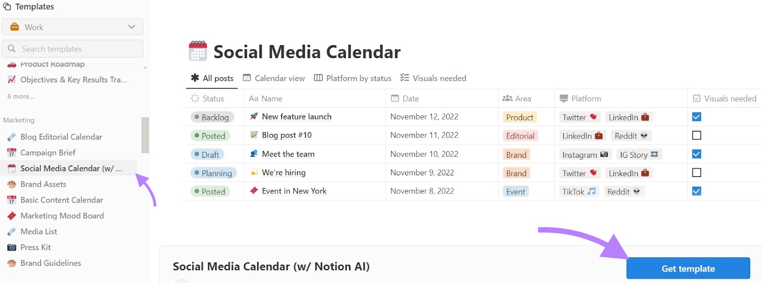Click the Brand Guidelines palette icon

pos(12,263)
